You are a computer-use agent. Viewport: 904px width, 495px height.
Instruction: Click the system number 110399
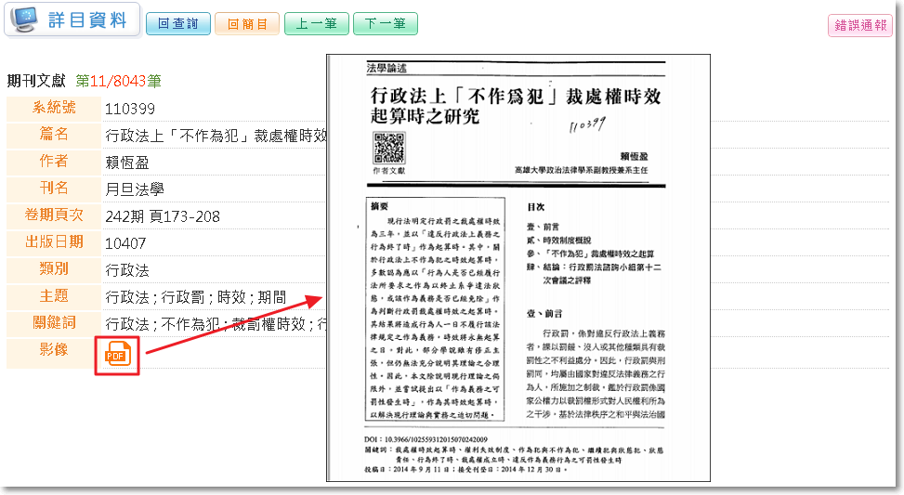point(129,109)
